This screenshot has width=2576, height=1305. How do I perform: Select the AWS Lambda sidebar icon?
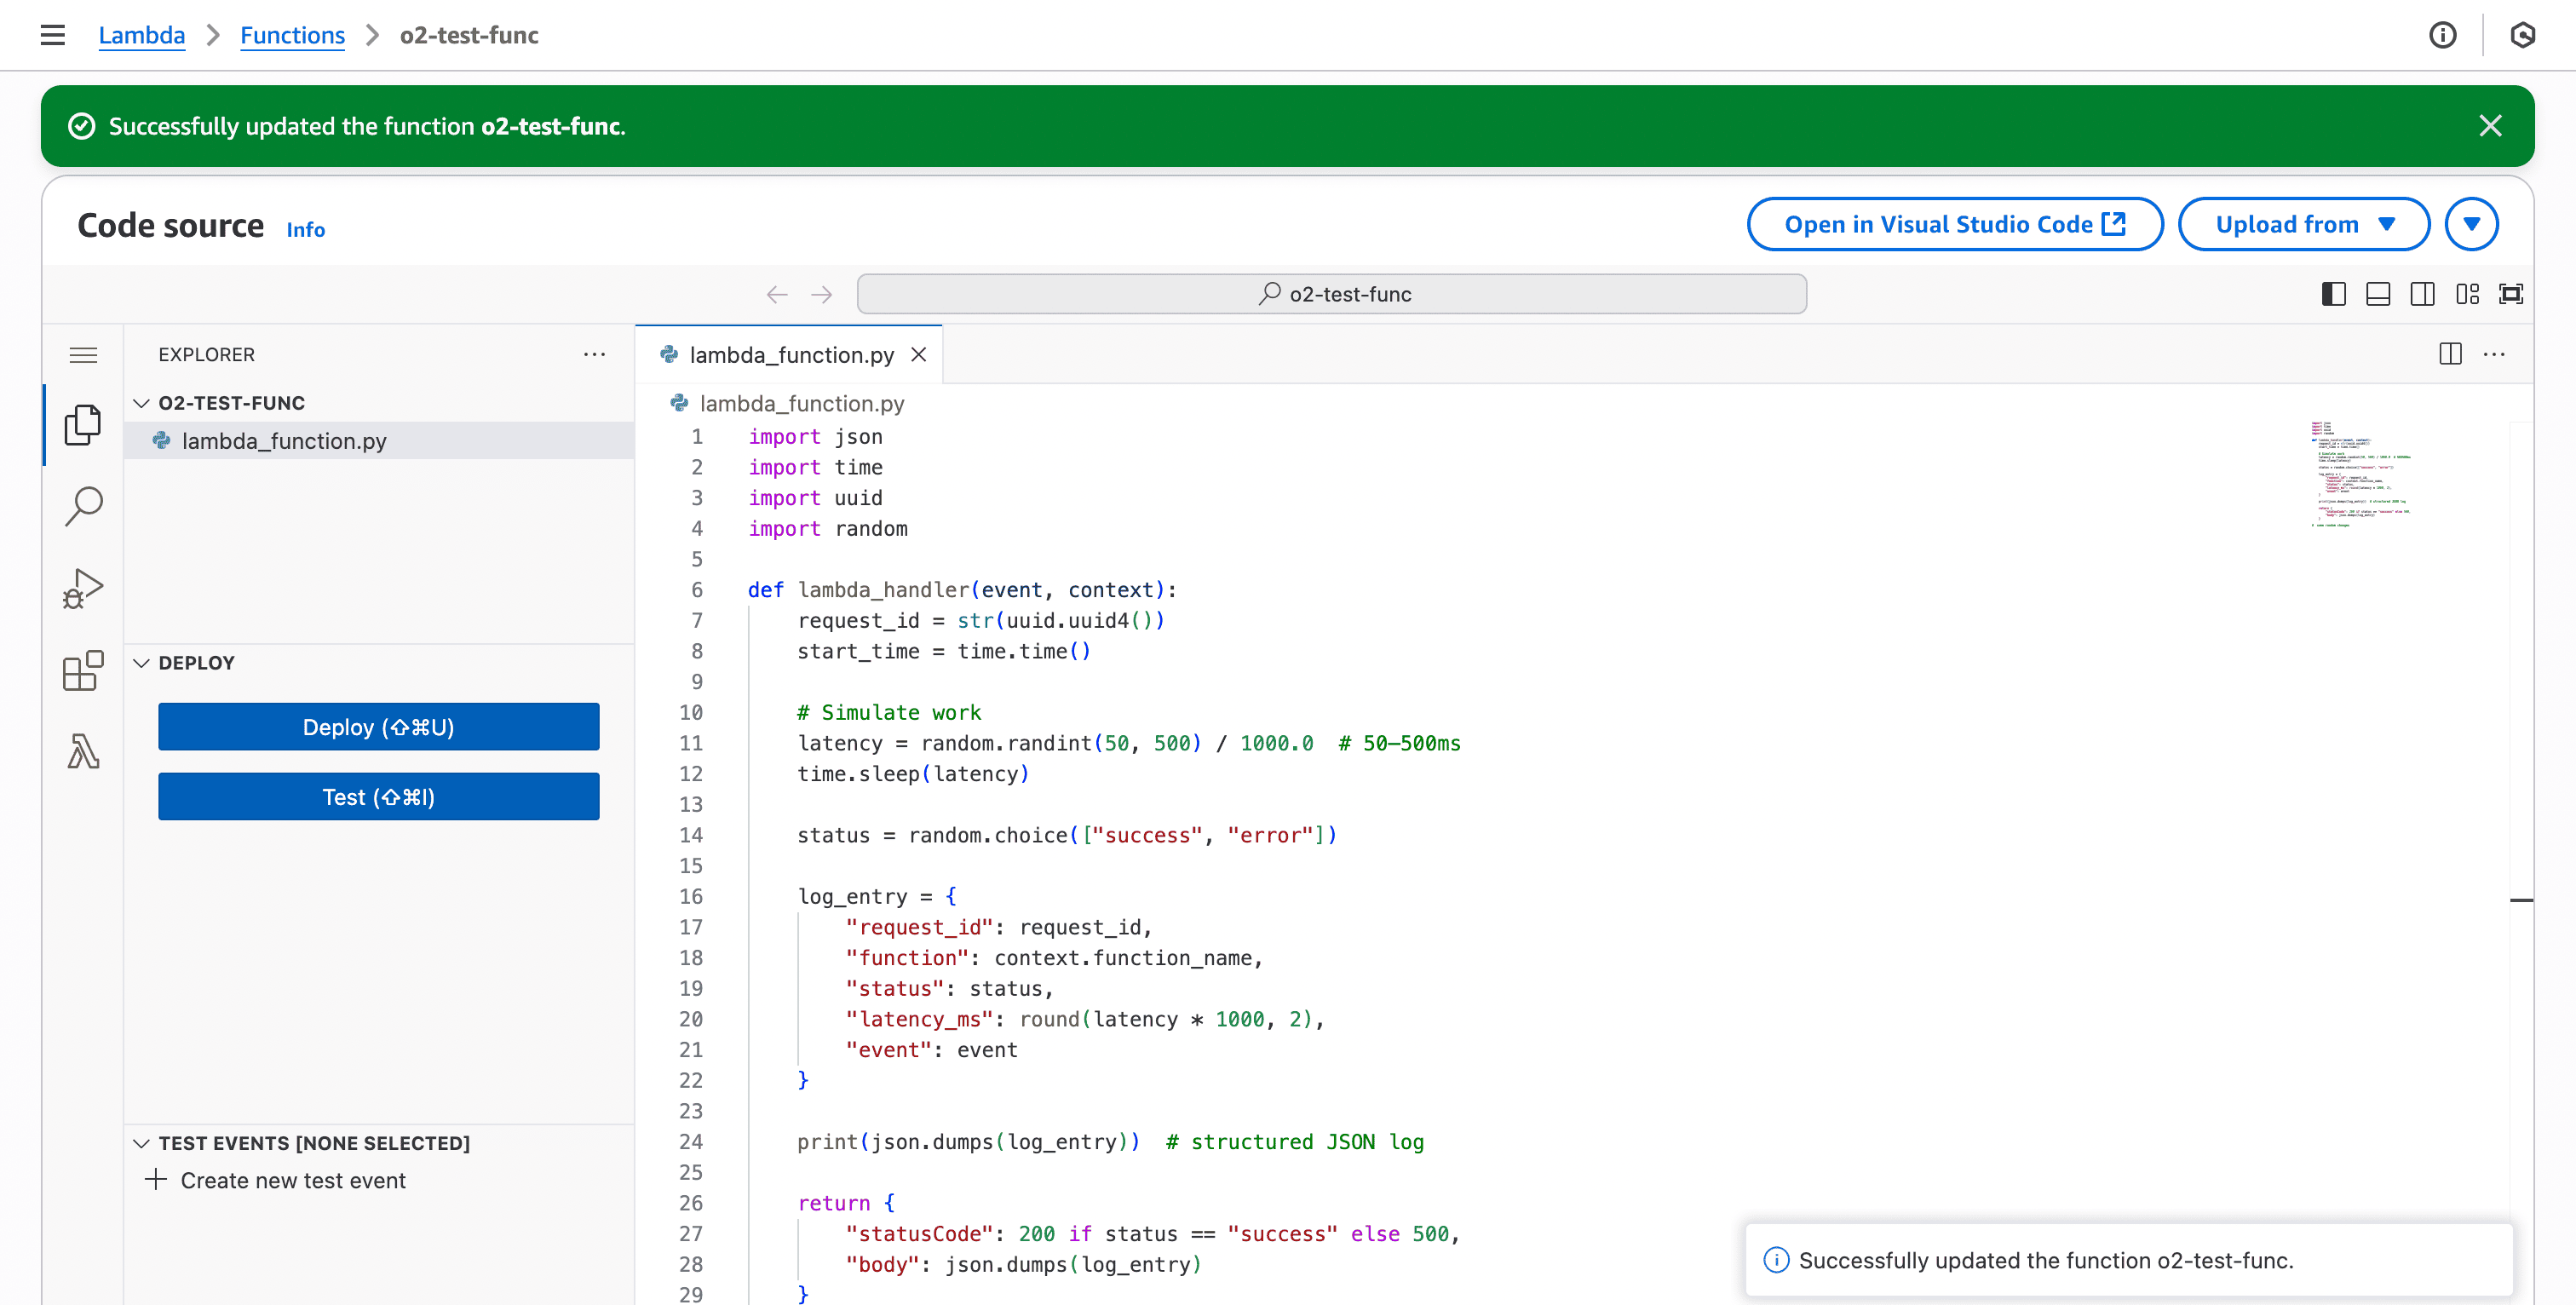coord(84,752)
